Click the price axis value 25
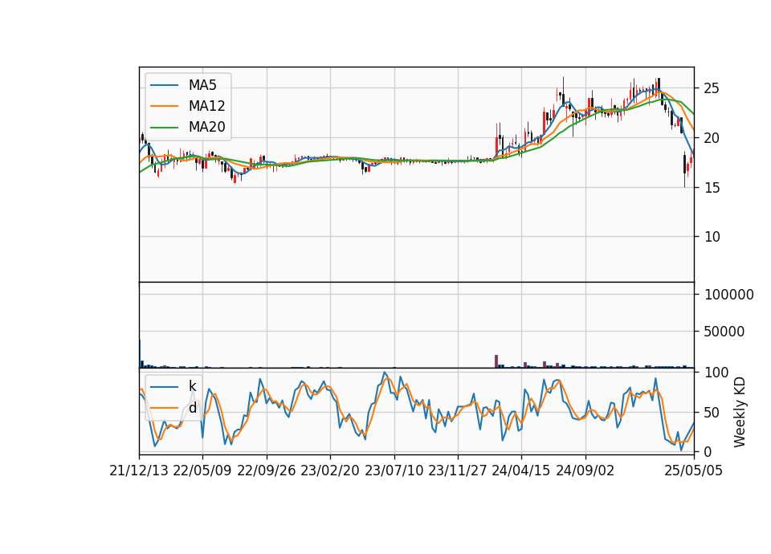The width and height of the screenshot is (771, 554). [712, 88]
